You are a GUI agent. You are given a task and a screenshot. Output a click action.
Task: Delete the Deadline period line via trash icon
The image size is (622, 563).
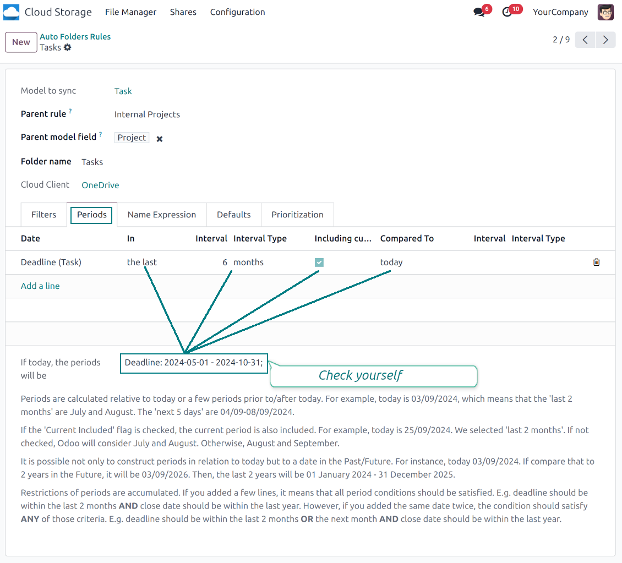[x=596, y=263]
